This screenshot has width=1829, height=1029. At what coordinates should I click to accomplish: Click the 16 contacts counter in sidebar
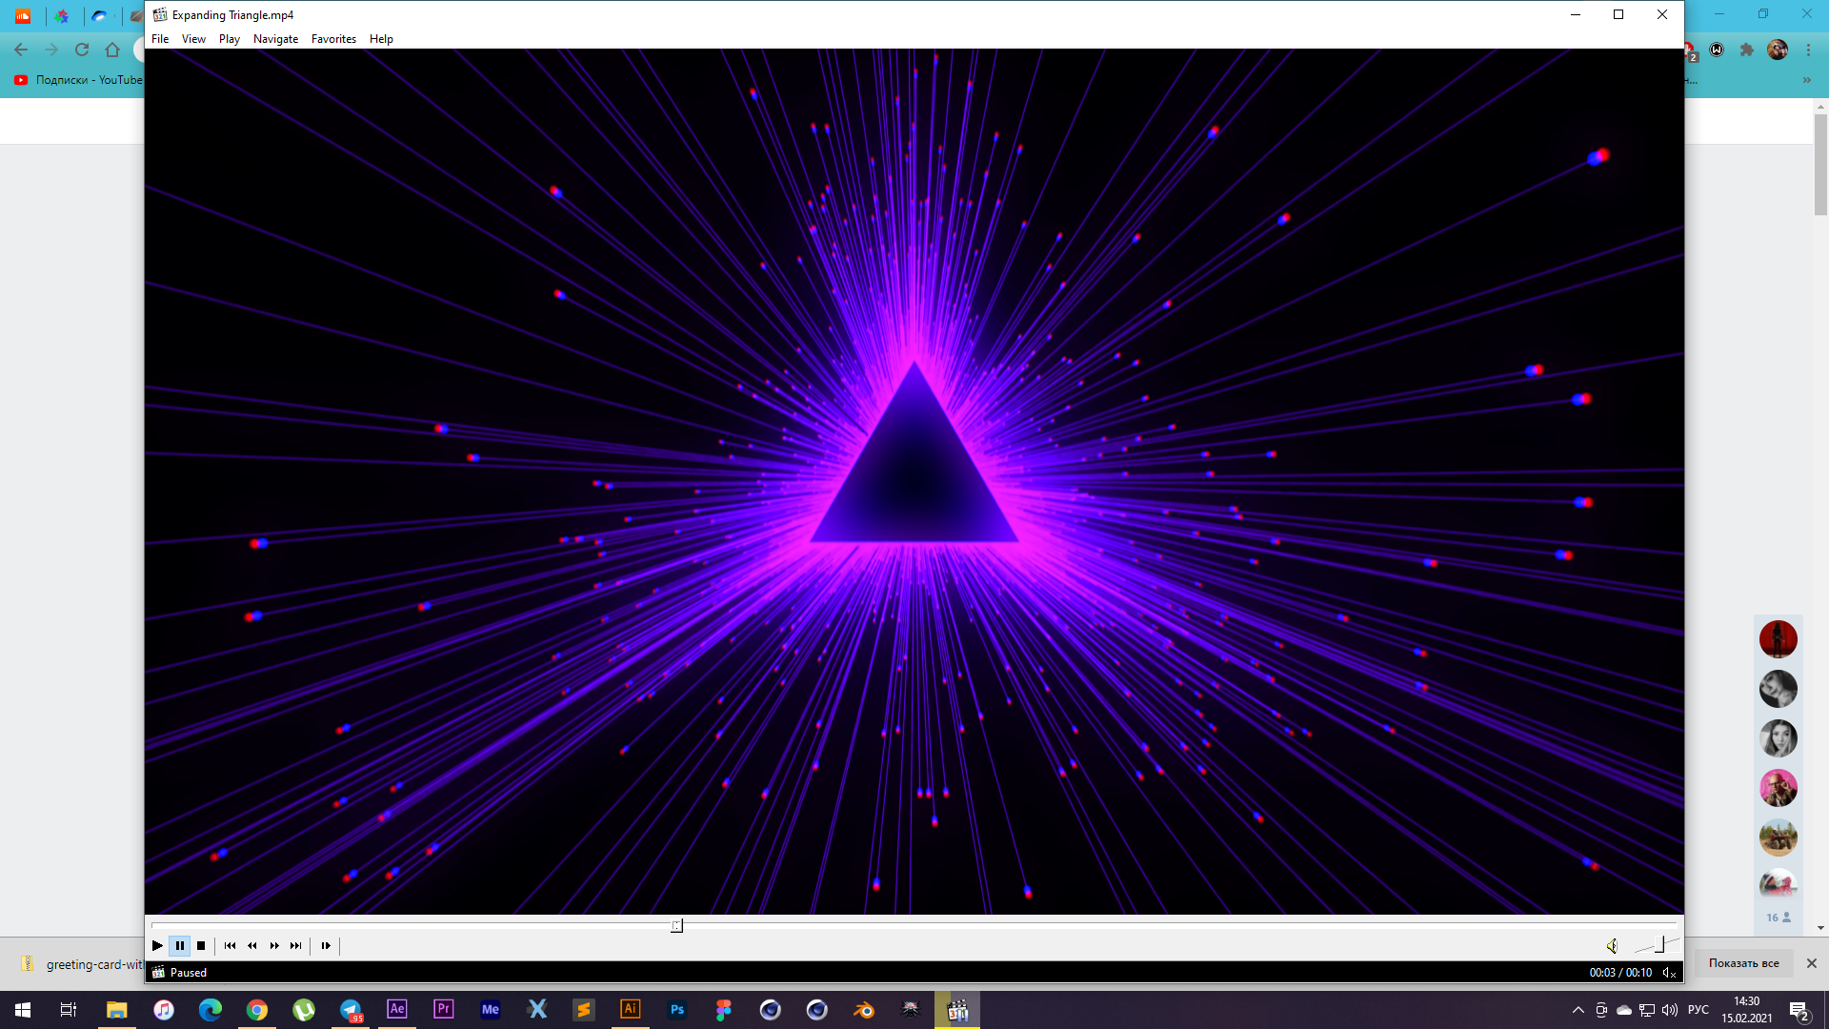(x=1779, y=918)
